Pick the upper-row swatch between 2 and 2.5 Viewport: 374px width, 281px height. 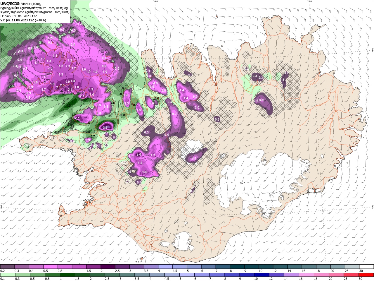click(108, 267)
